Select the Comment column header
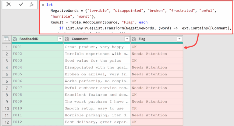The image size is (234, 126). (97, 39)
